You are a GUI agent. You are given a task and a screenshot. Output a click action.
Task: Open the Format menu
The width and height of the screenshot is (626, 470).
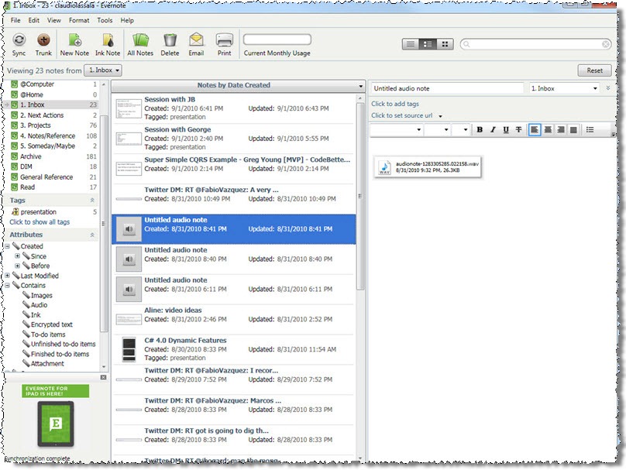pos(79,20)
